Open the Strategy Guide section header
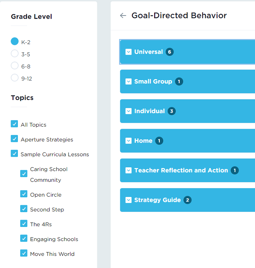 click(158, 200)
